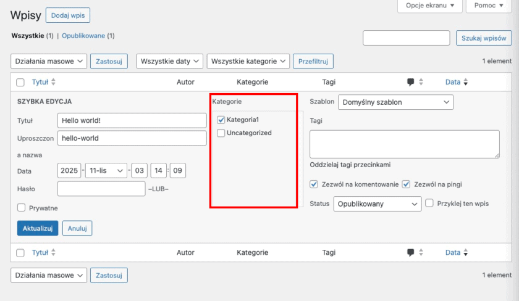The height and width of the screenshot is (301, 519).
Task: Click the comments bubble icon in the bottom footer
Action: [411, 252]
